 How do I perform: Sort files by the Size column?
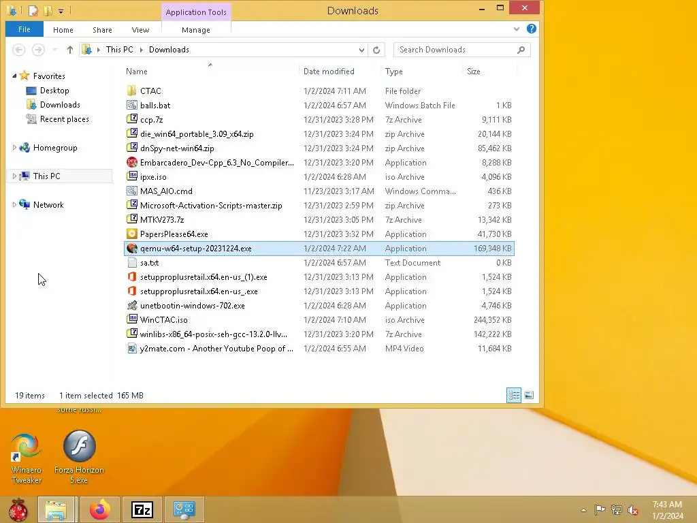pyautogui.click(x=490, y=71)
